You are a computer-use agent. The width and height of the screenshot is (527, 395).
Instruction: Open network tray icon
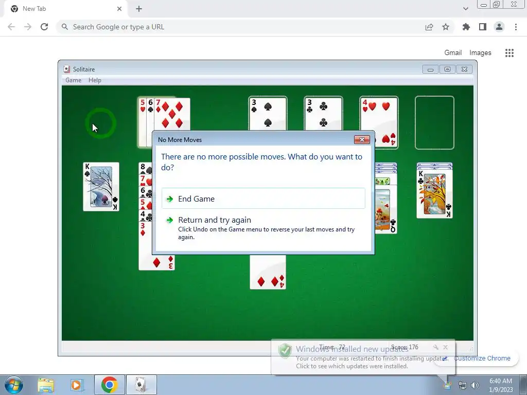coord(463,385)
